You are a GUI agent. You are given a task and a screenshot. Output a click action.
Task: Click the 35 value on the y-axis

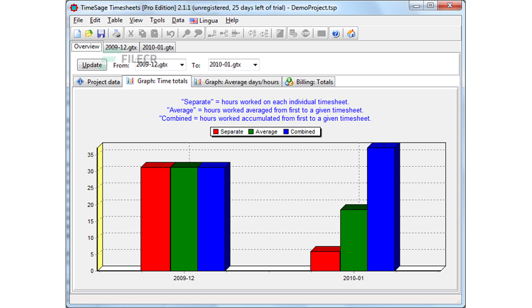tap(90, 155)
